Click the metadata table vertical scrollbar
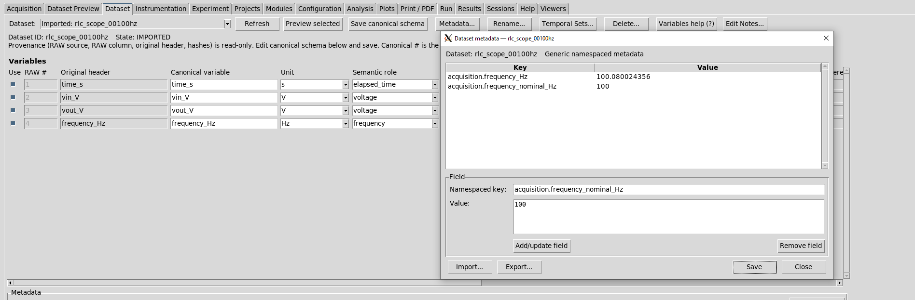The width and height of the screenshot is (915, 300). pyautogui.click(x=825, y=116)
